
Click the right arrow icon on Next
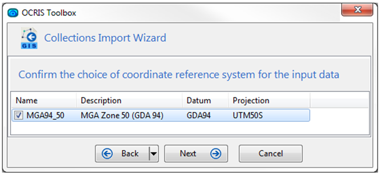tap(215, 154)
